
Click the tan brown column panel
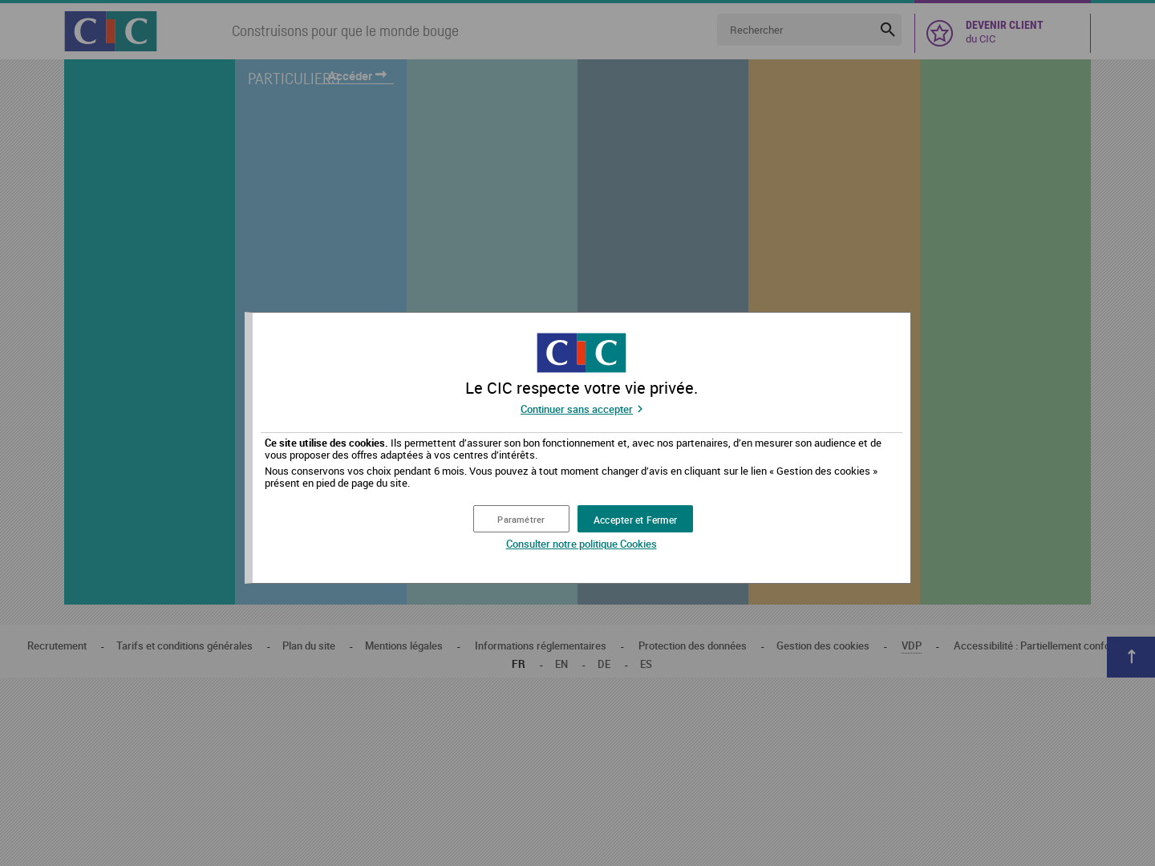click(x=834, y=186)
